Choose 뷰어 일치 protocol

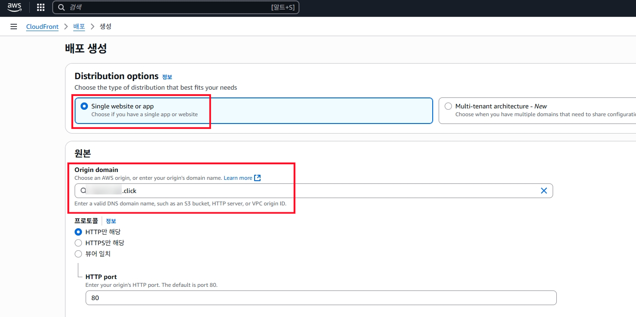78,254
